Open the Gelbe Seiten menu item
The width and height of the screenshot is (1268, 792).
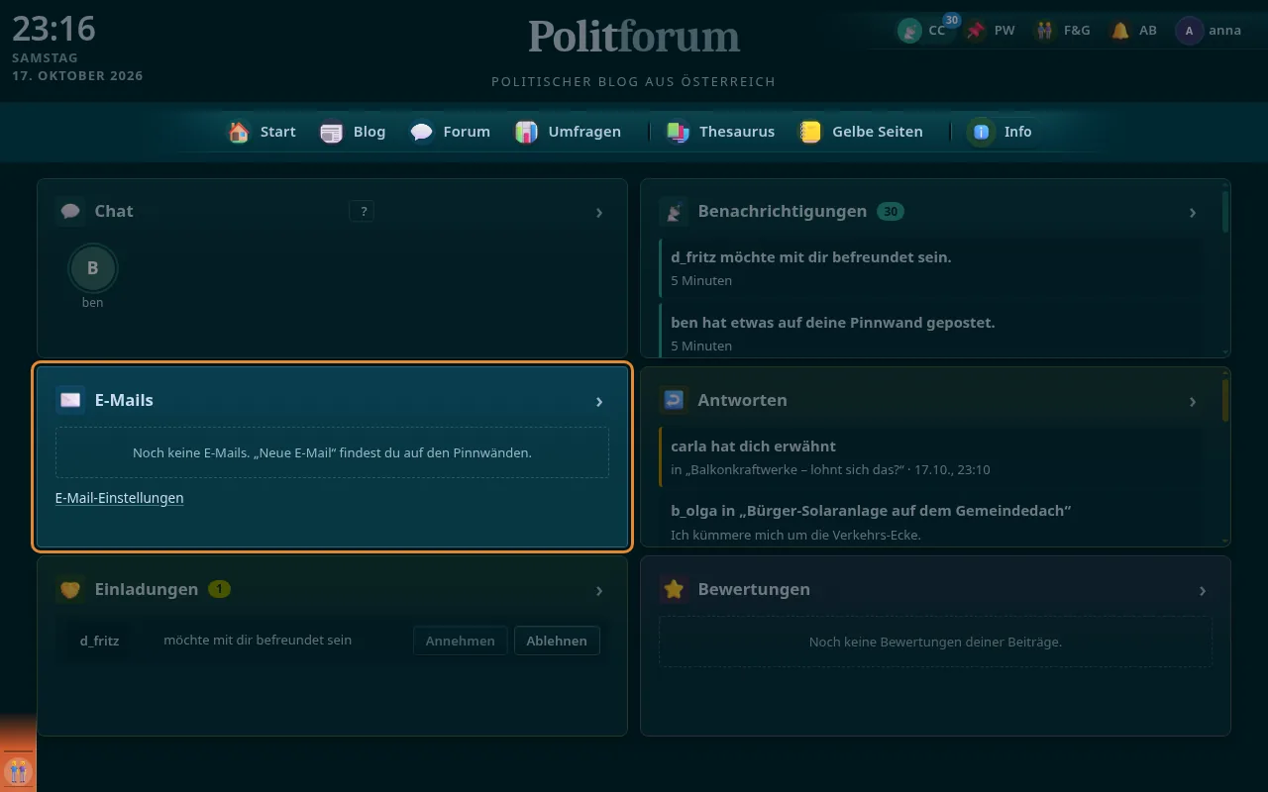tap(861, 132)
